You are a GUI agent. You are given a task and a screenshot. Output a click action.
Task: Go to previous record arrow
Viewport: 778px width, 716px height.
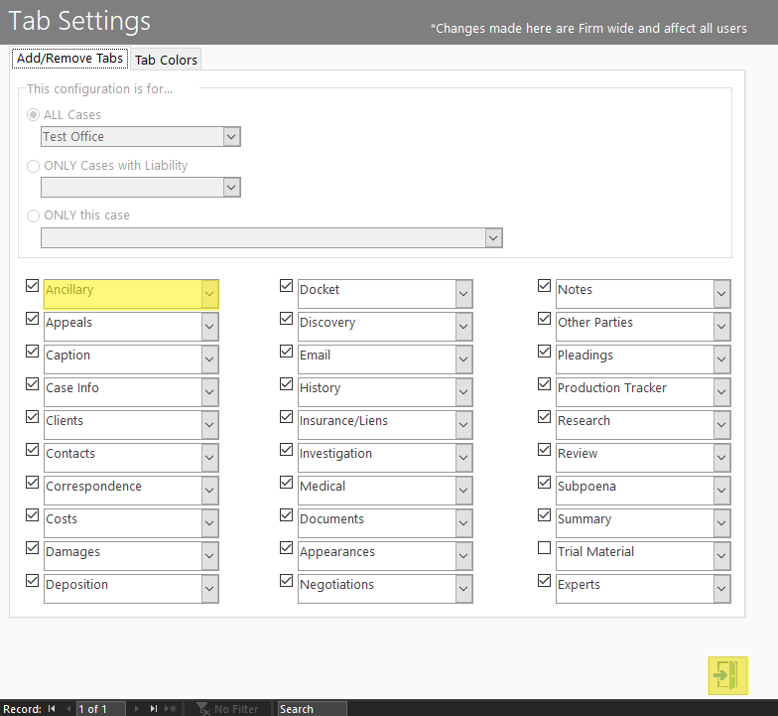(68, 709)
